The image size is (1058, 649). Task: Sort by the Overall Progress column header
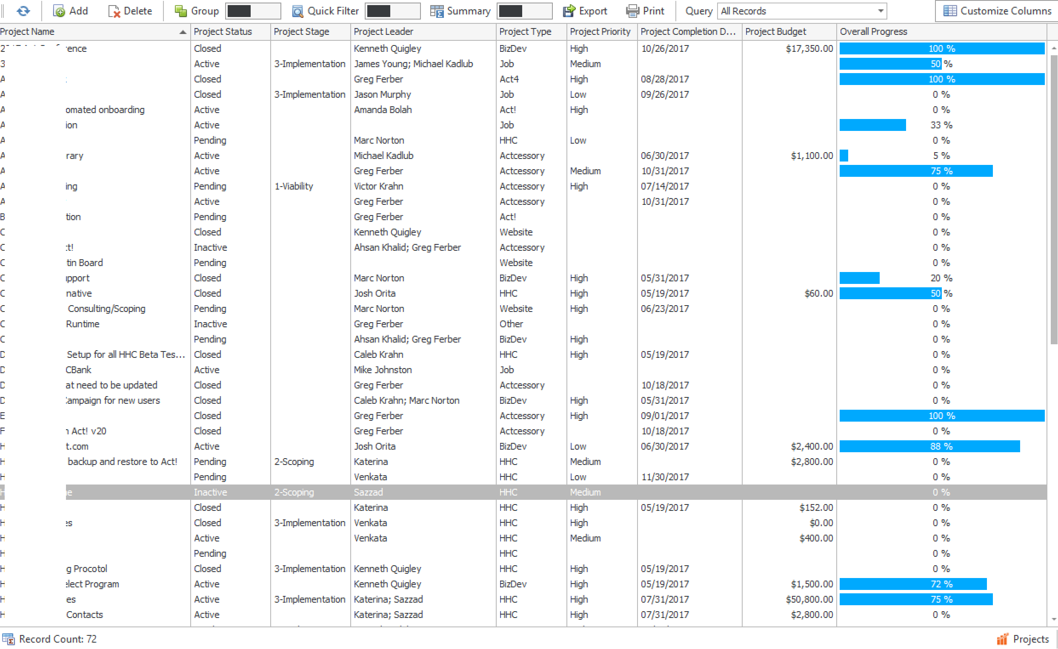pos(941,32)
